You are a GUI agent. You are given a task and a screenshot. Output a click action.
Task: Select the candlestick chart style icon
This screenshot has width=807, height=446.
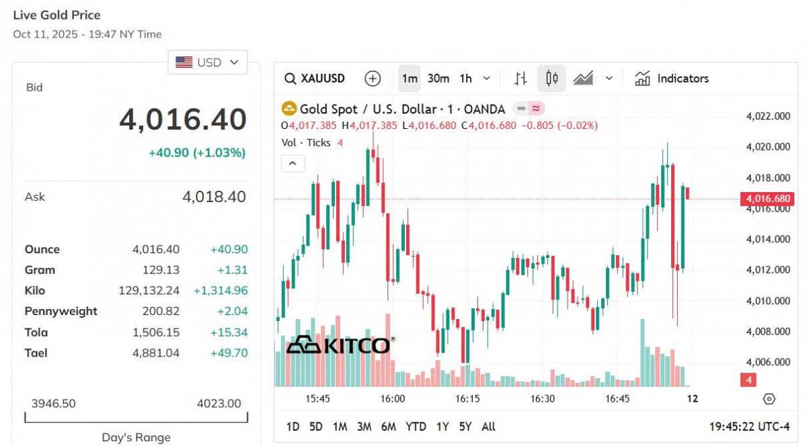coord(551,79)
